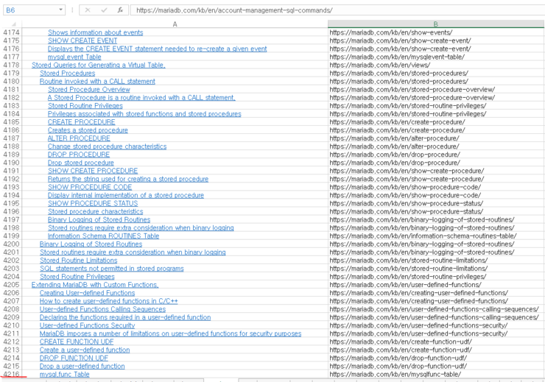Viewport: 545px width, 382px height.
Task: Select column A header
Action: pyautogui.click(x=175, y=24)
